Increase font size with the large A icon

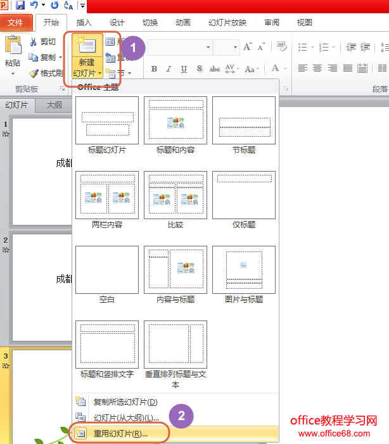247,47
